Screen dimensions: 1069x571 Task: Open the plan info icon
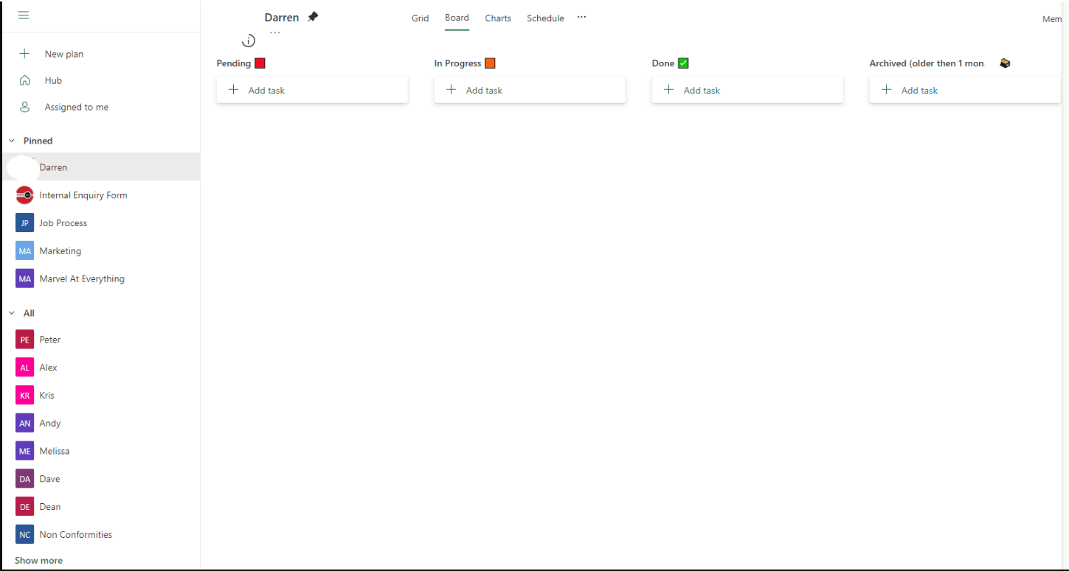point(249,41)
